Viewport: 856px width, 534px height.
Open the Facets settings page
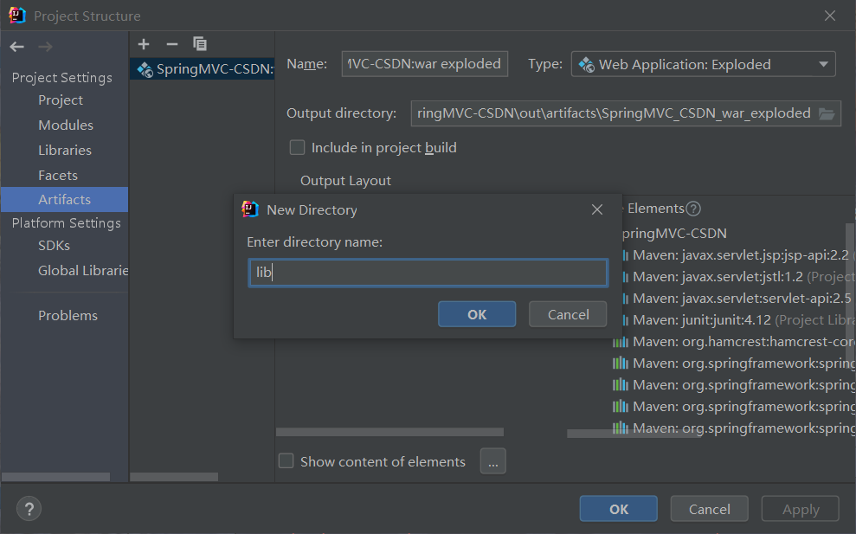coord(58,176)
